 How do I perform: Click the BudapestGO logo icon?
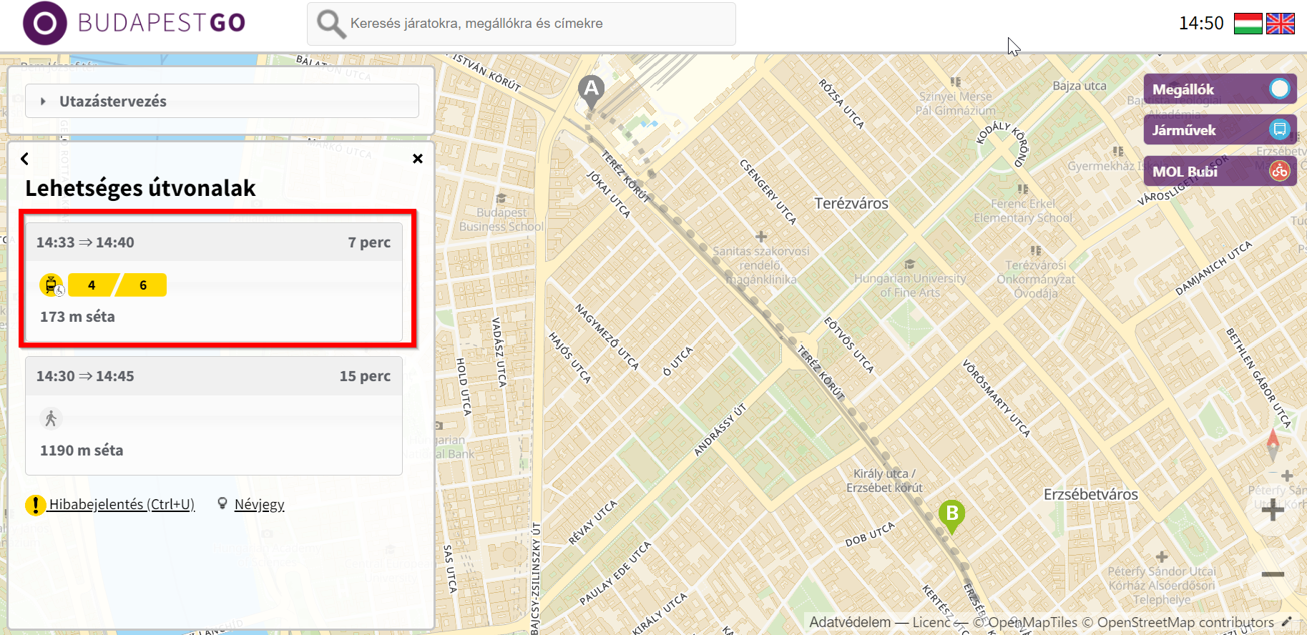point(44,23)
